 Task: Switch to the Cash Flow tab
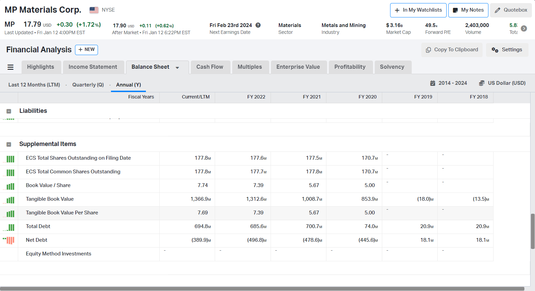(x=210, y=67)
